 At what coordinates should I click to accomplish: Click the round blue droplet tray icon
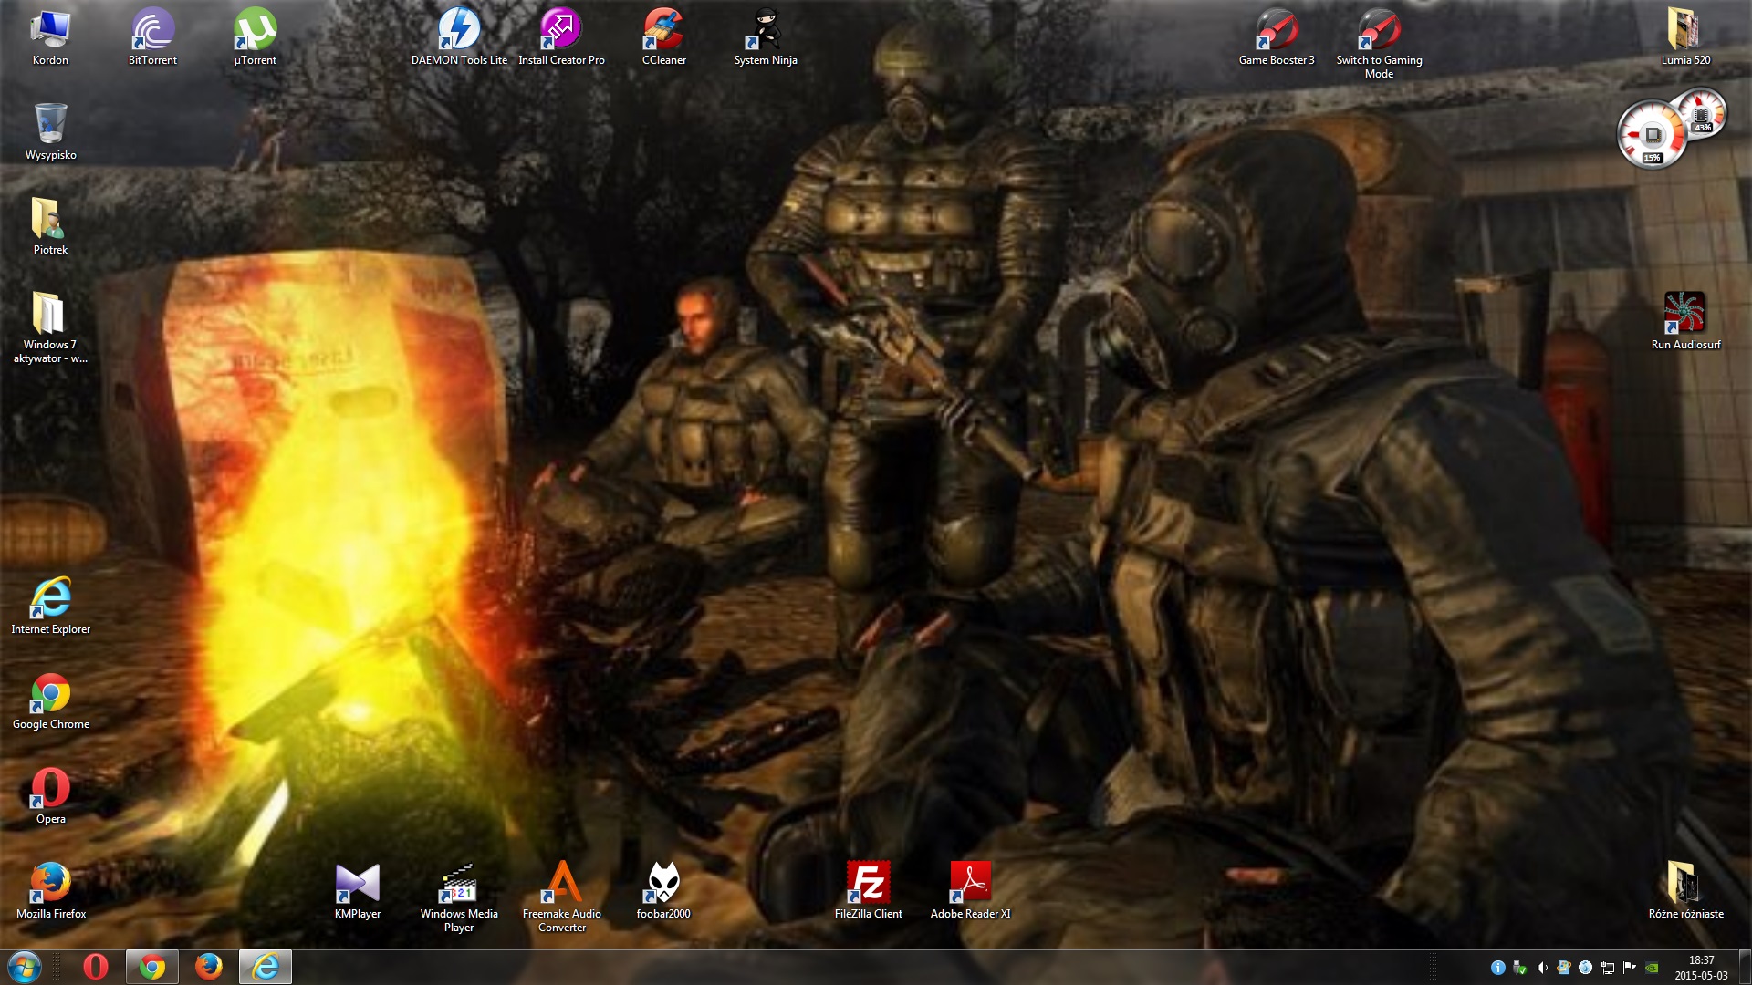tap(1585, 968)
